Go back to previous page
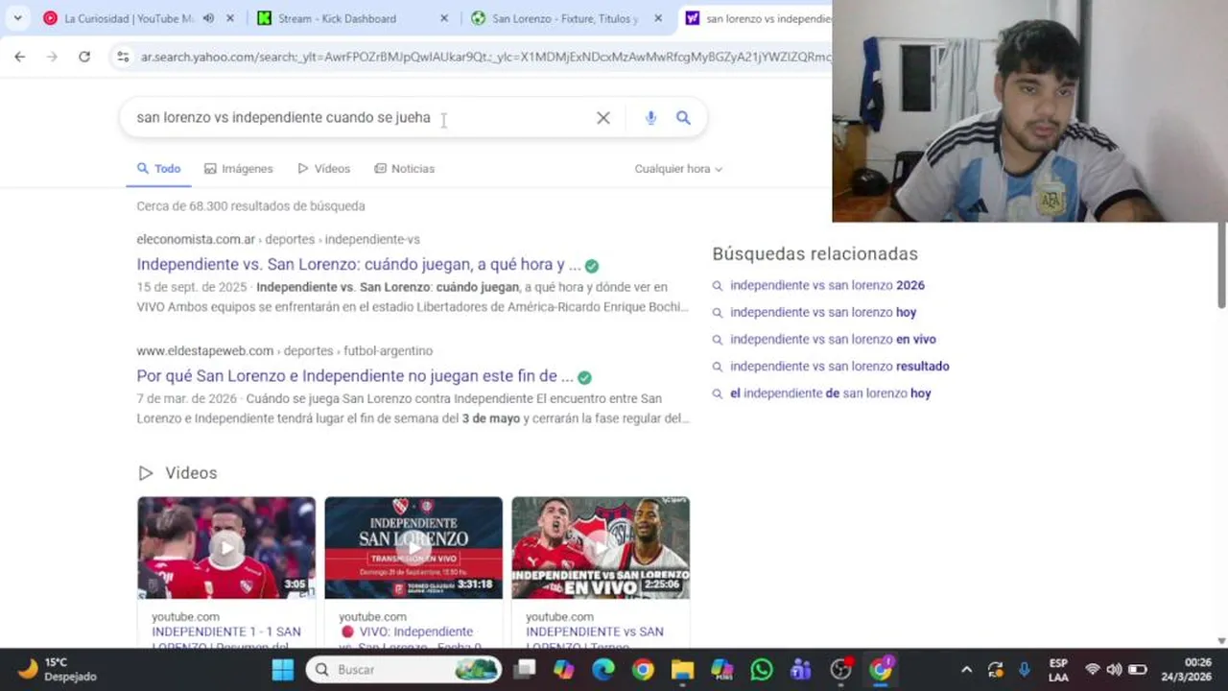 pos(20,57)
